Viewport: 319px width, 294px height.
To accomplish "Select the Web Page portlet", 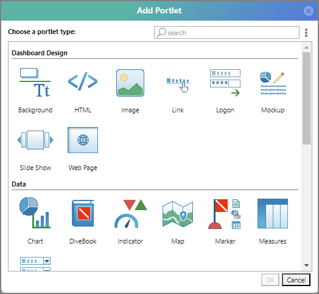I will pos(83,140).
